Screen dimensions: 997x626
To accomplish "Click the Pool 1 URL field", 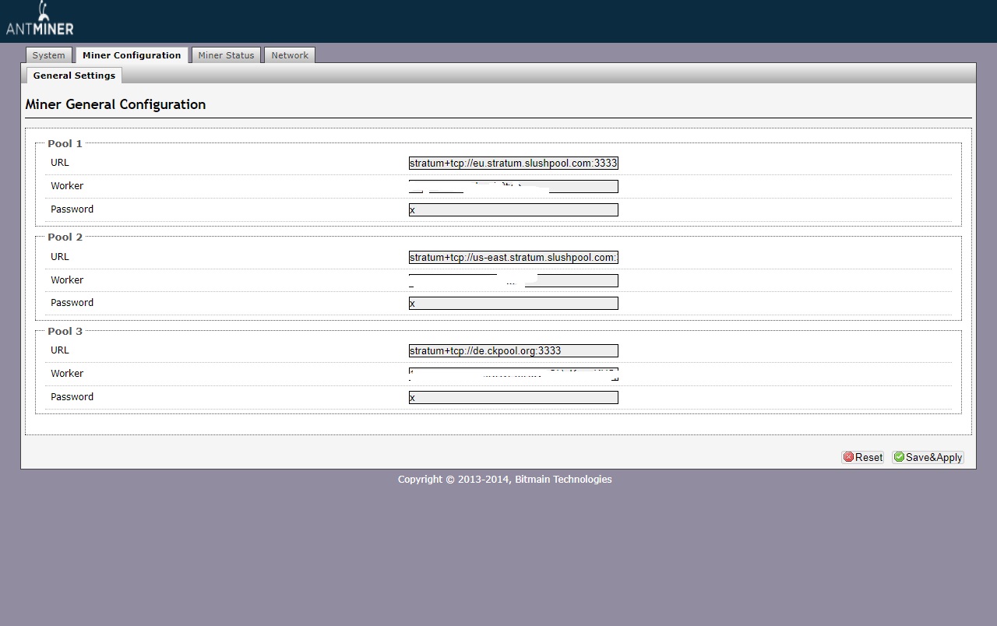I will [x=513, y=163].
